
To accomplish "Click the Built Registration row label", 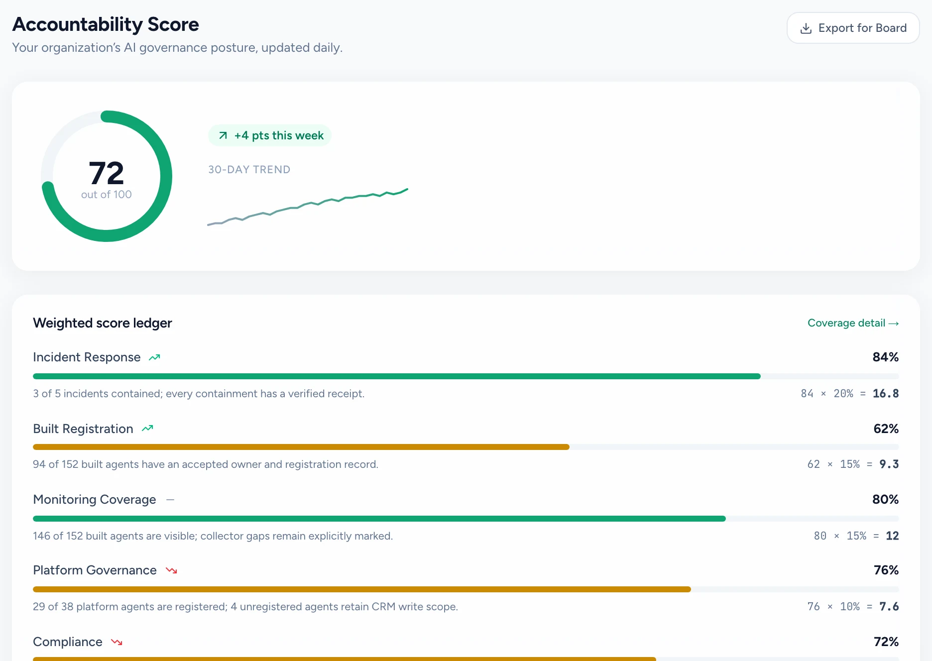I will (x=83, y=429).
